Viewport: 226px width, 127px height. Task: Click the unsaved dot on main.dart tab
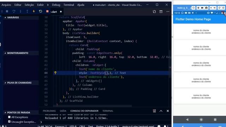61,12
